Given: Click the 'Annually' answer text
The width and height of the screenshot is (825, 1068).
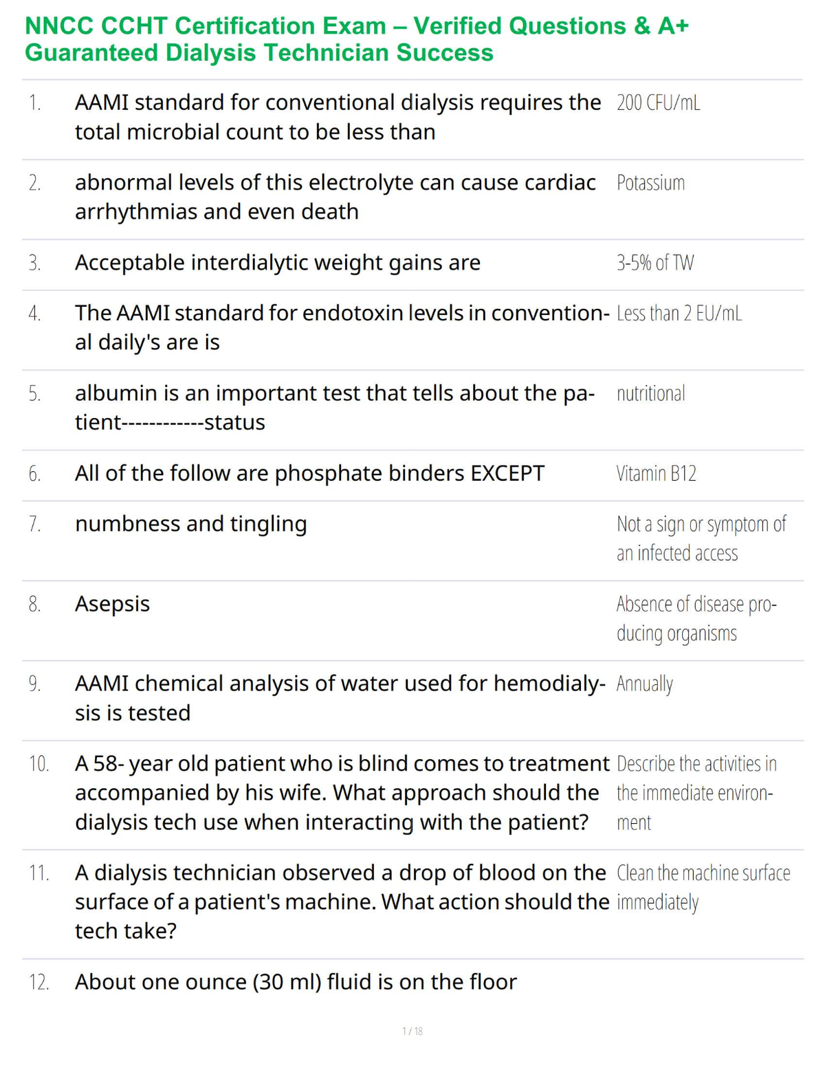Looking at the screenshot, I should pos(644,684).
